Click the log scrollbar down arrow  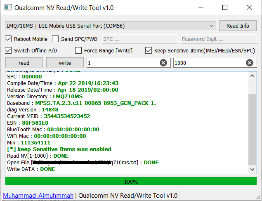tap(253, 169)
